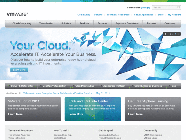The width and height of the screenshot is (186, 140).
Task: Open the Products menu
Action: click(84, 23)
